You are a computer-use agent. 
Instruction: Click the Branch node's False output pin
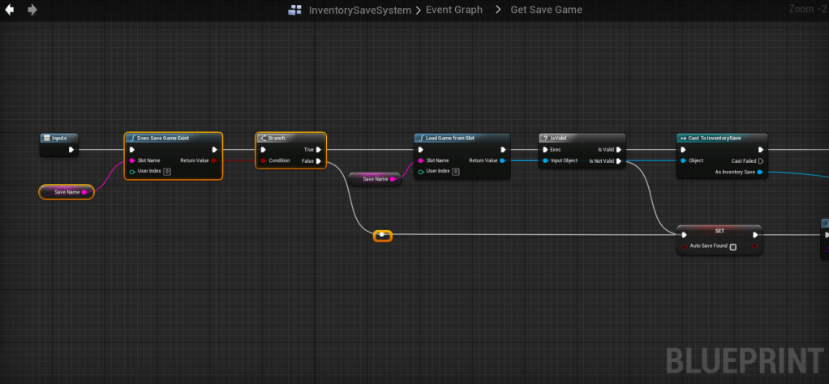point(319,161)
